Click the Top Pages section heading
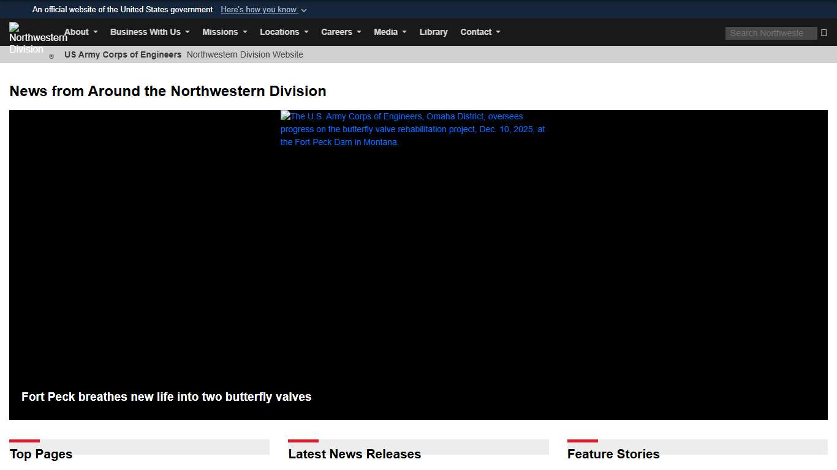Image resolution: width=837 pixels, height=470 pixels. (40, 454)
